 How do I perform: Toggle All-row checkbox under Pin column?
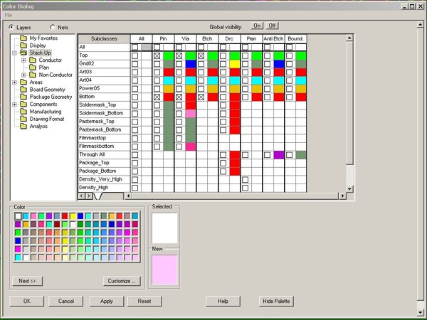coord(157,48)
